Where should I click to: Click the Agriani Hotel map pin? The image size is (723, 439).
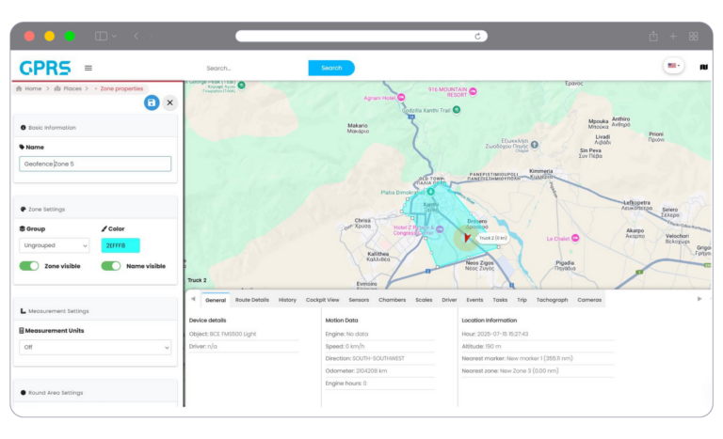(401, 97)
